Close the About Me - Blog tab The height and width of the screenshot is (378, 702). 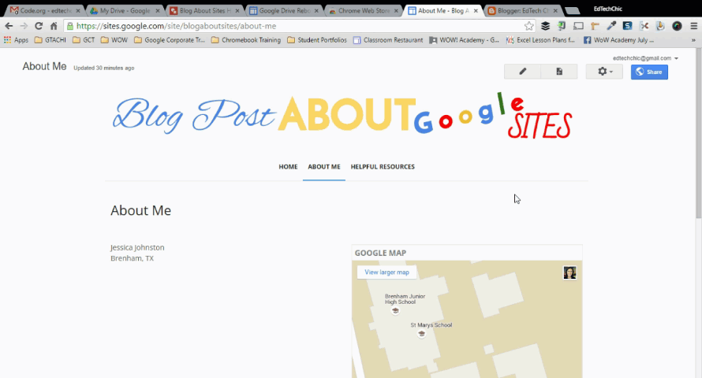[x=476, y=11]
